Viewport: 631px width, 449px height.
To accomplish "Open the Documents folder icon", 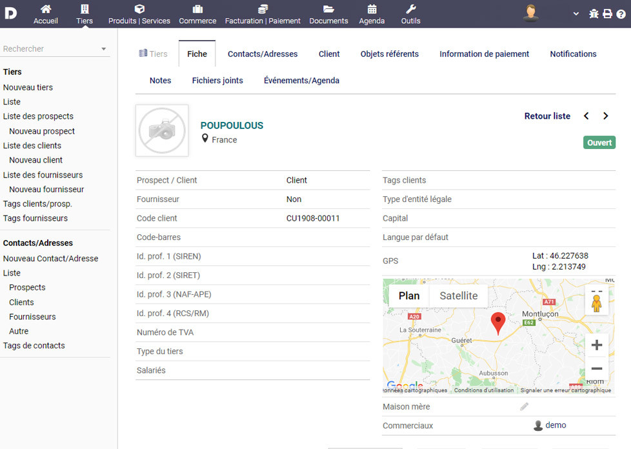I will [328, 9].
